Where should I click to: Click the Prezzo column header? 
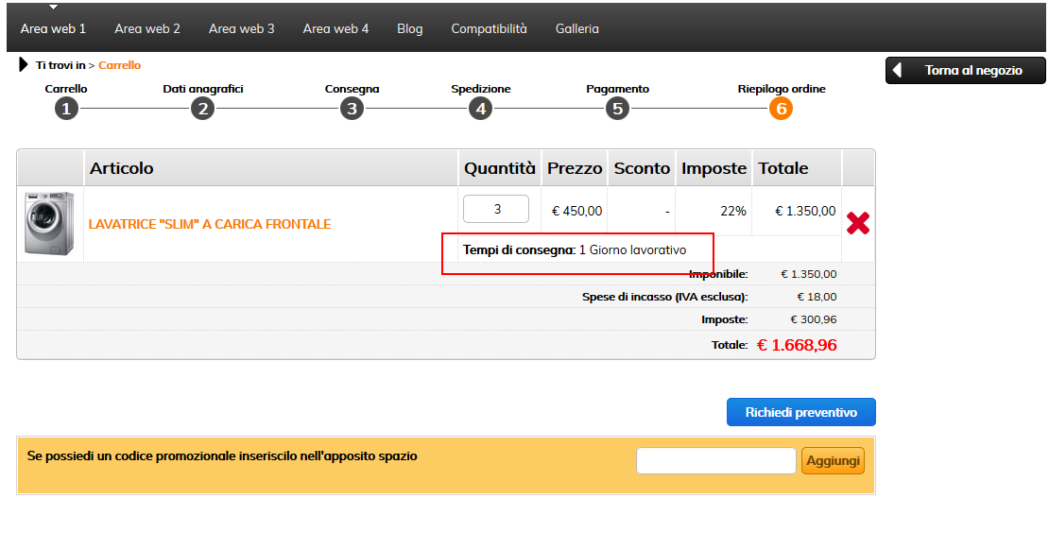pos(575,168)
